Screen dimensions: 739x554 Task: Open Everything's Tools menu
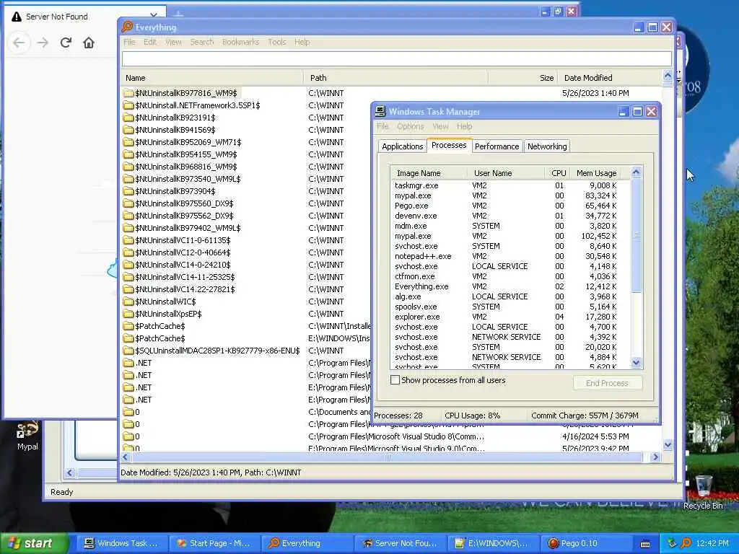coord(276,42)
